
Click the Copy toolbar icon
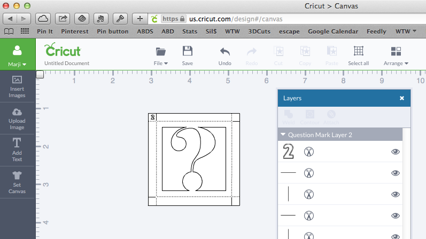coord(305,55)
